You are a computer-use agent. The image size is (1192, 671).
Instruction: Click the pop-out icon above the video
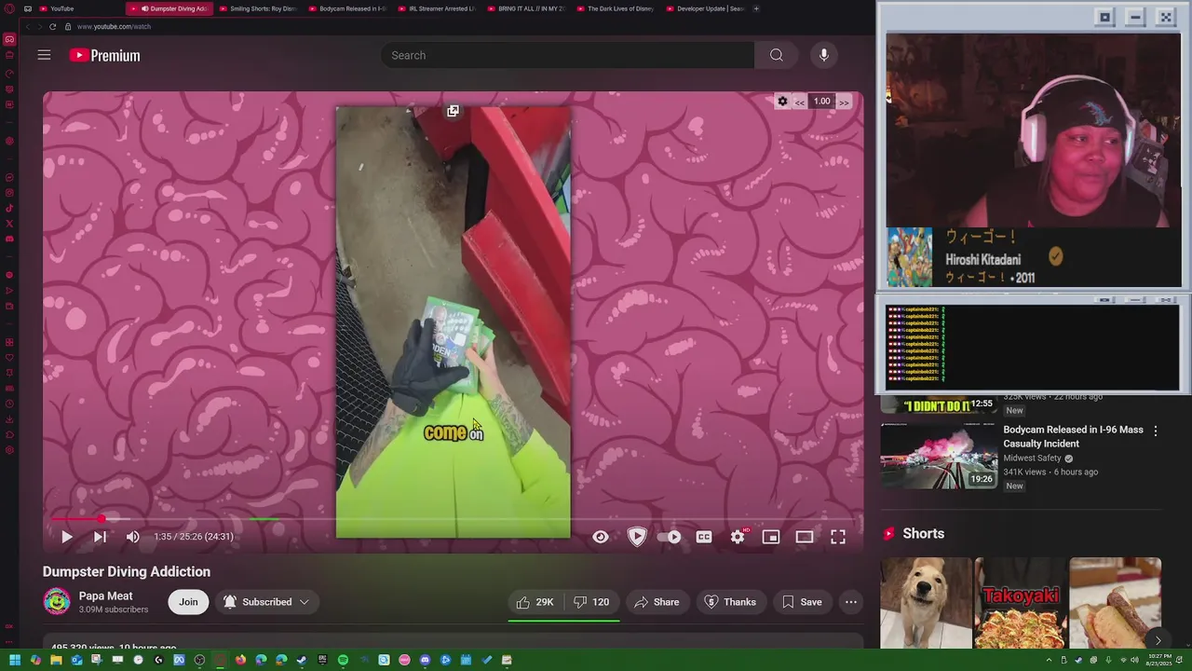[x=453, y=111]
